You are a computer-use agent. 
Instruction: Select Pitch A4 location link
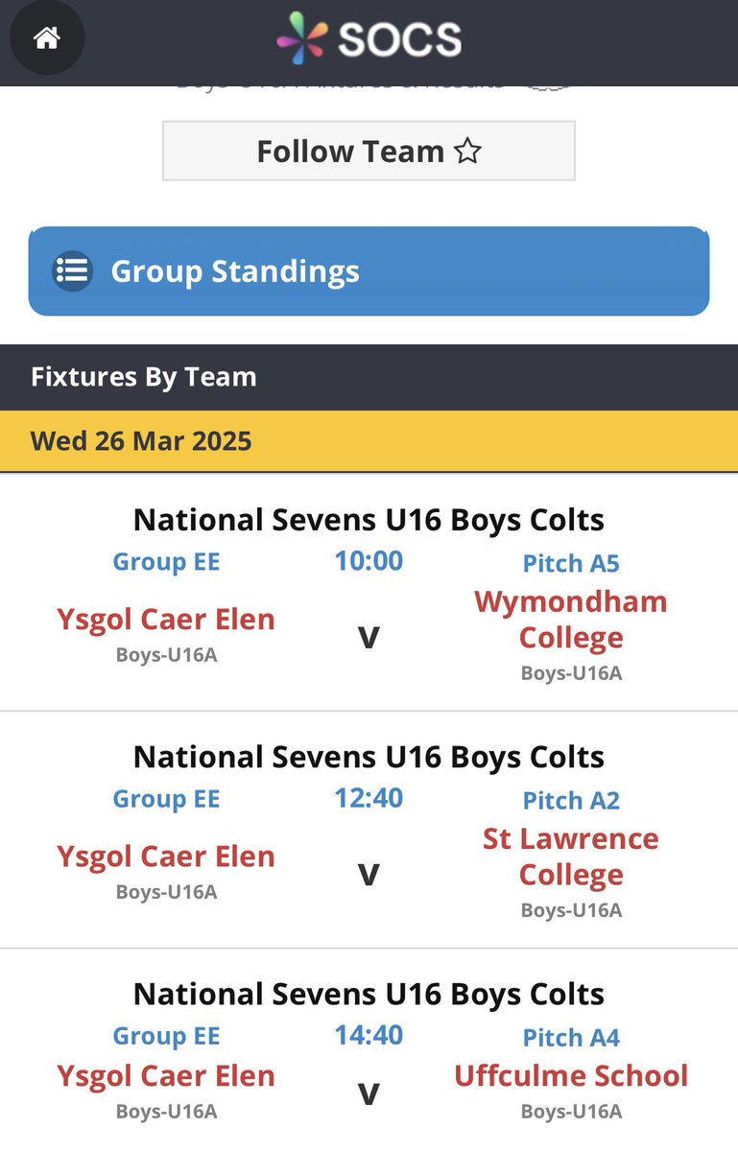(571, 1038)
